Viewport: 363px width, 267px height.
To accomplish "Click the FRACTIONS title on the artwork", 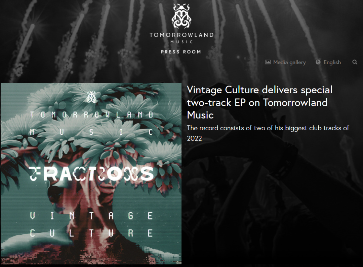I will 91,174.
